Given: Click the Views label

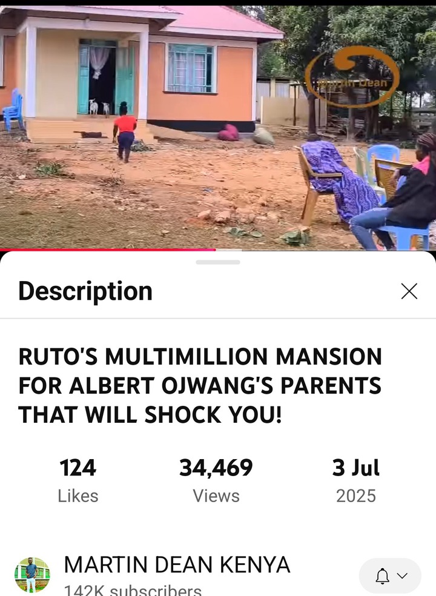Looking at the screenshot, I should point(216,496).
